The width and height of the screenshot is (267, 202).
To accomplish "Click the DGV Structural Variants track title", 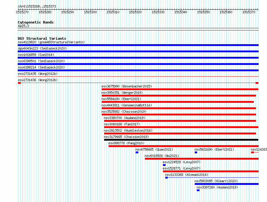I will [42, 38].
